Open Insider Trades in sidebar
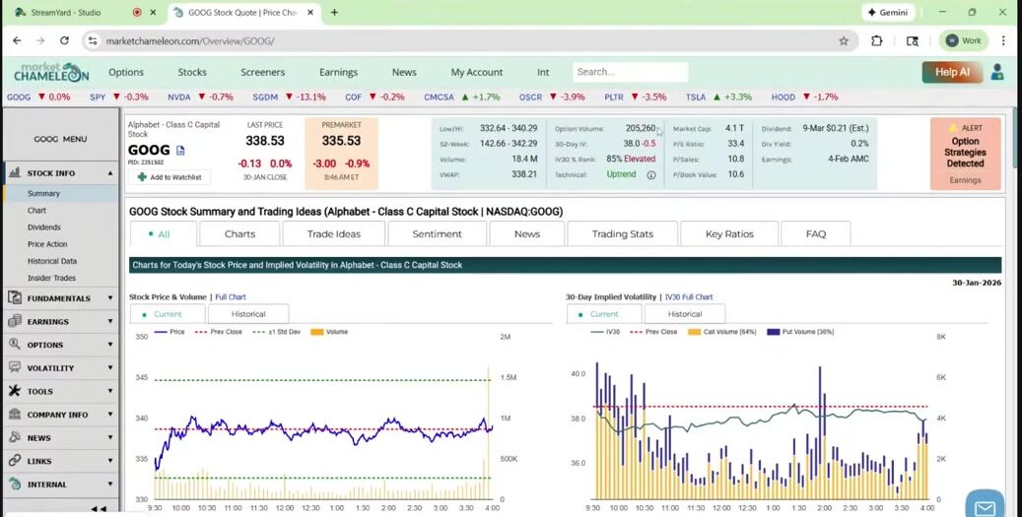 point(51,278)
